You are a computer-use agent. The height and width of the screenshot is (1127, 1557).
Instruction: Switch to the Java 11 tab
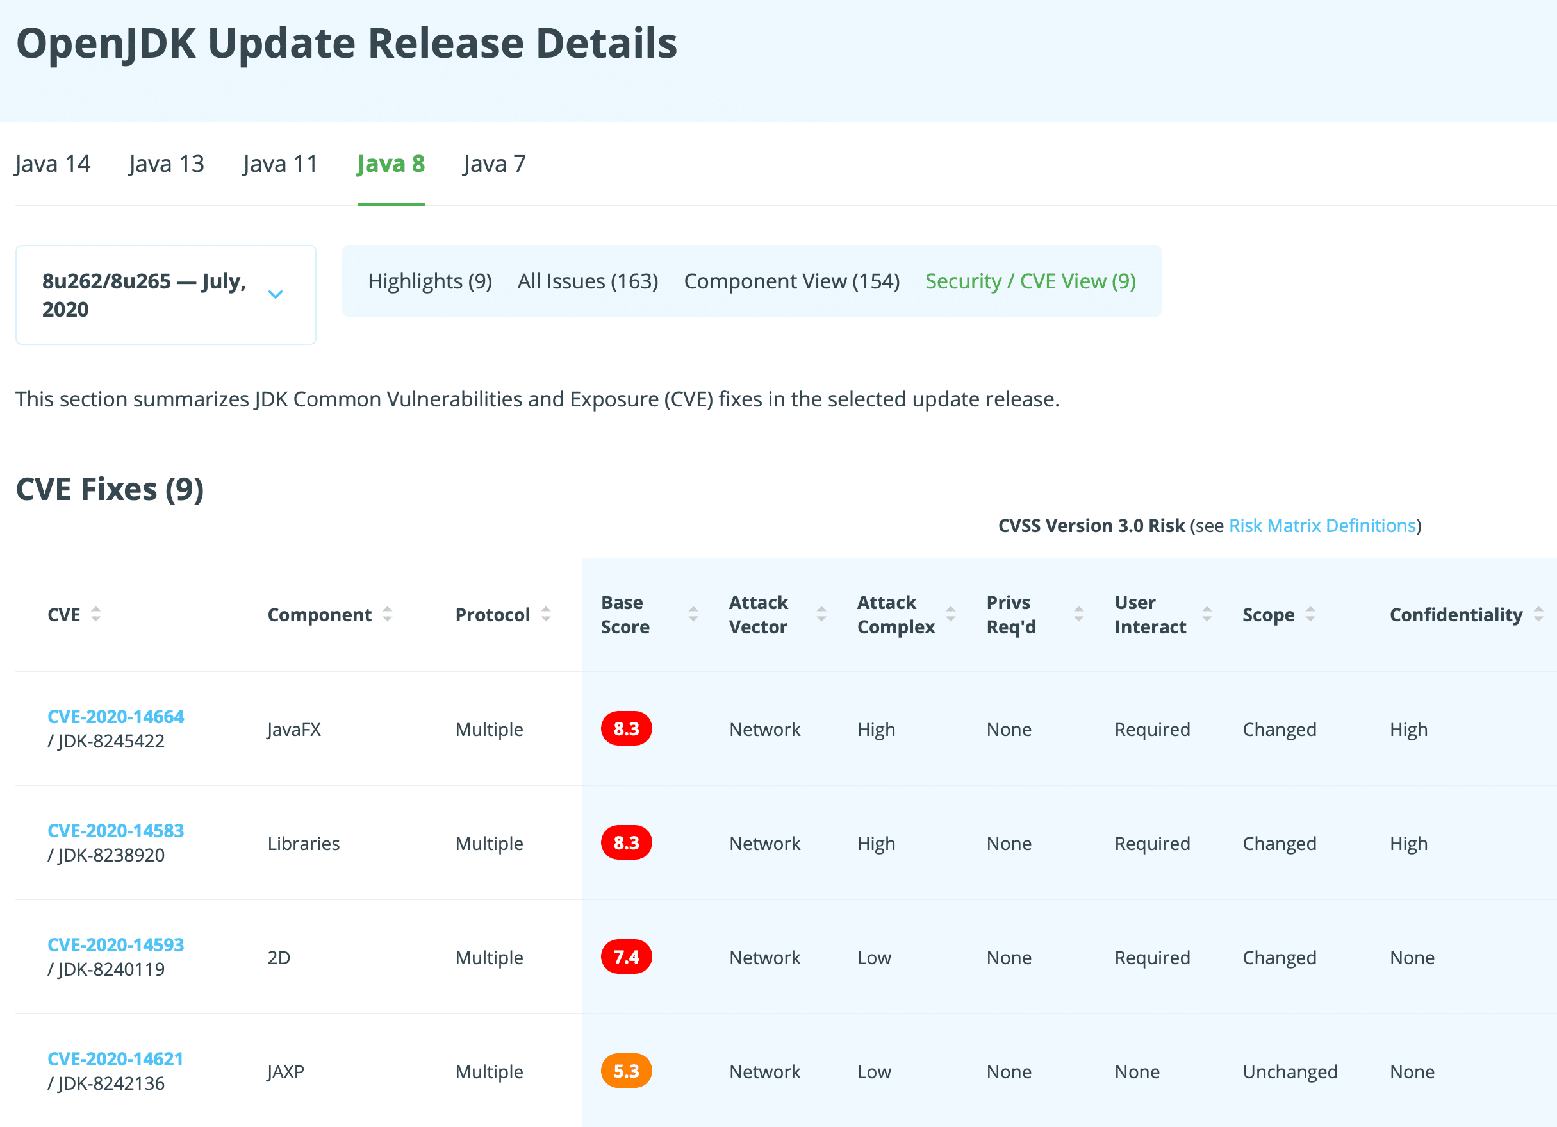pyautogui.click(x=280, y=164)
